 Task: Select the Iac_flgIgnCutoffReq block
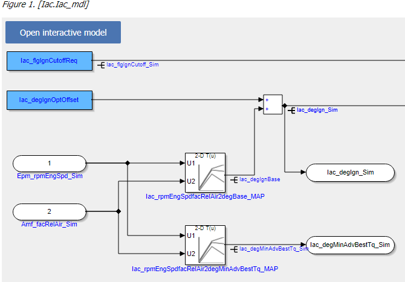click(x=49, y=61)
